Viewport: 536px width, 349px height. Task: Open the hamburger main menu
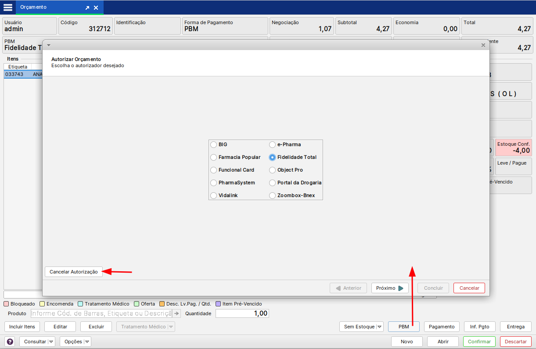[x=8, y=7]
